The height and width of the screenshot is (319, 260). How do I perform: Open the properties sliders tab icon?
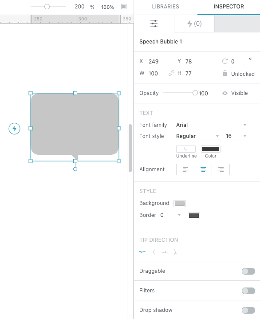click(x=154, y=24)
